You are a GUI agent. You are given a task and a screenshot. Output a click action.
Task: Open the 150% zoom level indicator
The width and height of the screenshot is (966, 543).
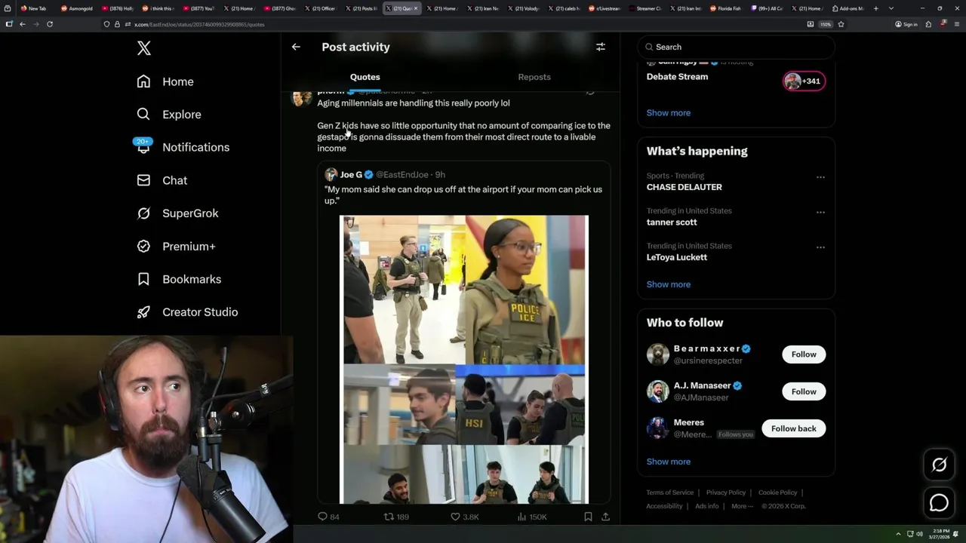click(x=826, y=24)
